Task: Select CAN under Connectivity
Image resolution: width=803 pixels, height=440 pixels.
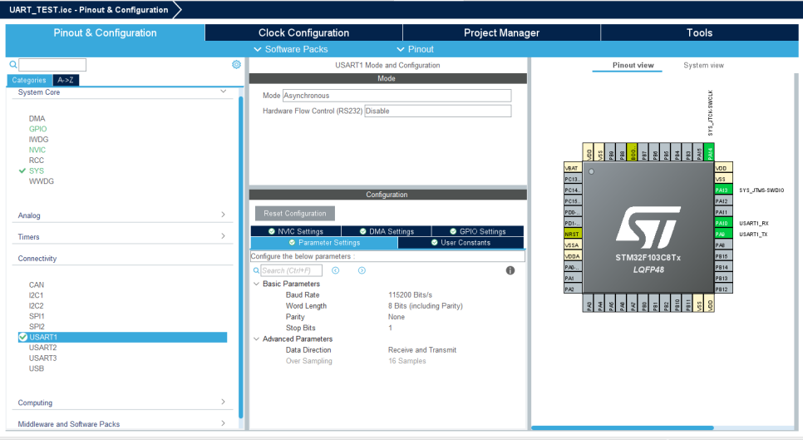Action: (37, 284)
